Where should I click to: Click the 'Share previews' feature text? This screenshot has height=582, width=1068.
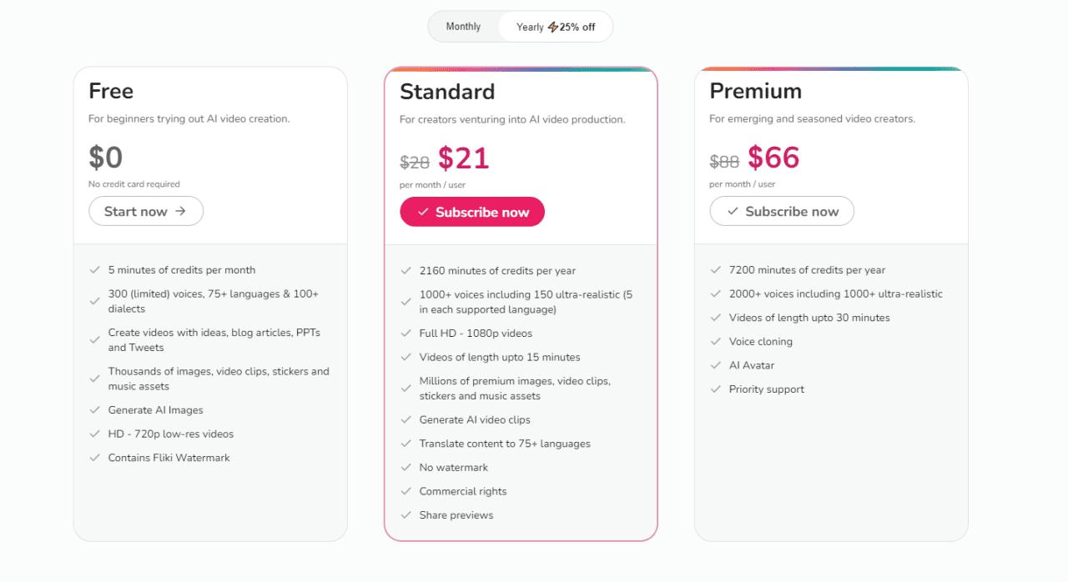tap(456, 515)
